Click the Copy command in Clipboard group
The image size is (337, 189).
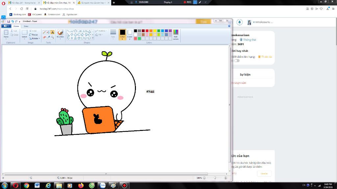(14, 35)
